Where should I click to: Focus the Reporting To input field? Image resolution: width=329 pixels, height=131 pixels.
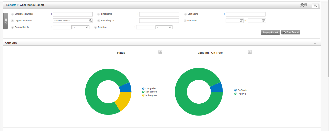[159, 21]
